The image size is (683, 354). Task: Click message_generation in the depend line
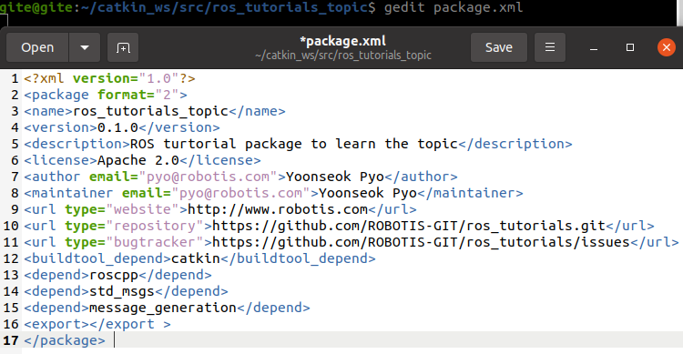(163, 308)
